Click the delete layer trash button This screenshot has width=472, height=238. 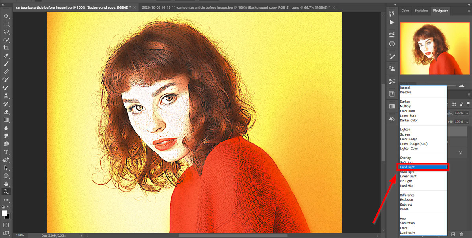click(x=462, y=234)
